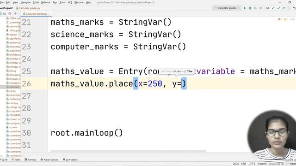The image size is (296, 166).
Task: Select the _screenshot entry in the project tree
Action: [13, 23]
